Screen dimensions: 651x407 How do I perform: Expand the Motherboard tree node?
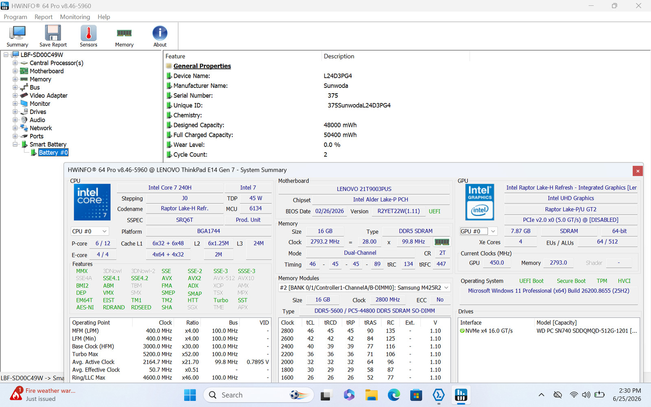coord(15,71)
